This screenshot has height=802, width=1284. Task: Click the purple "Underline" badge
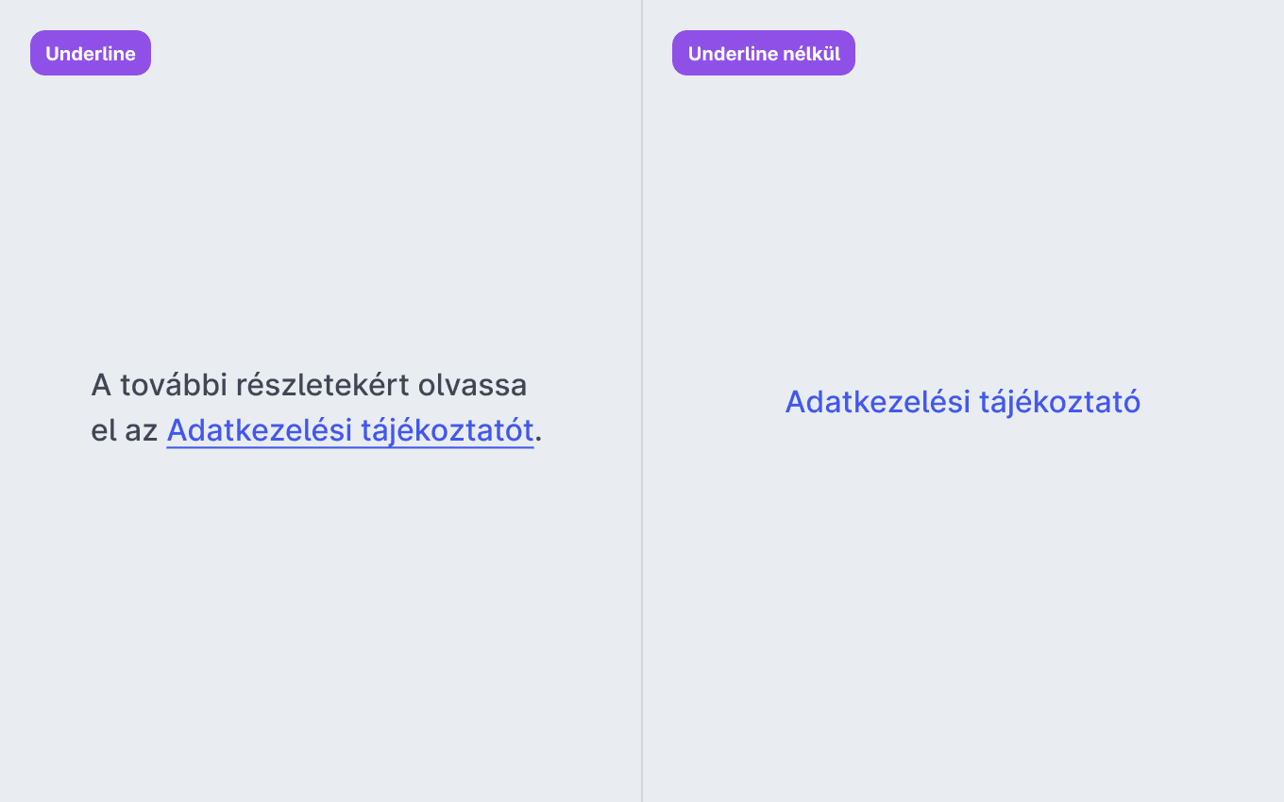tap(91, 53)
